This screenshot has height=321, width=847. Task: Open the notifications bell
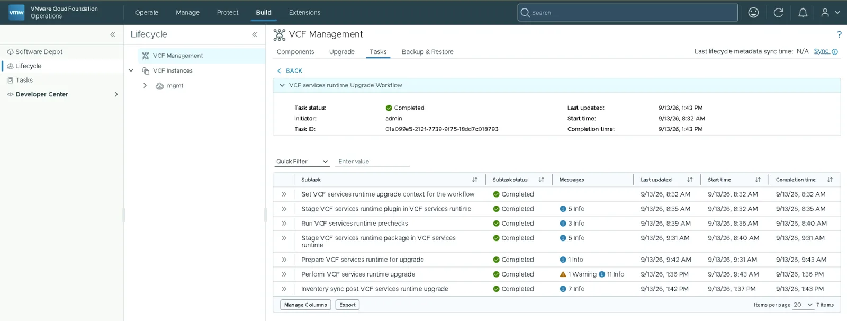803,13
